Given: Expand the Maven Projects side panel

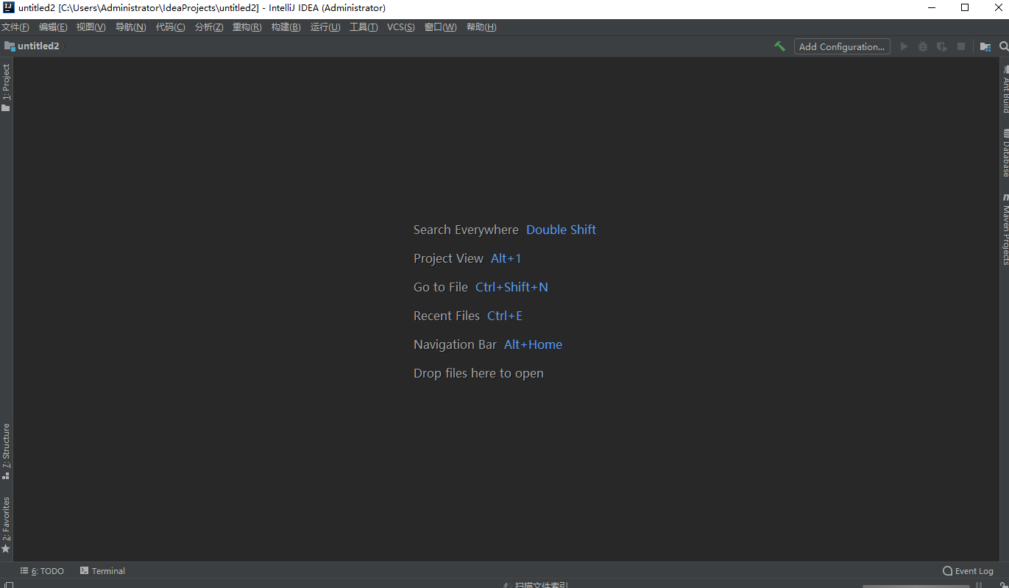Looking at the screenshot, I should click(x=1005, y=230).
